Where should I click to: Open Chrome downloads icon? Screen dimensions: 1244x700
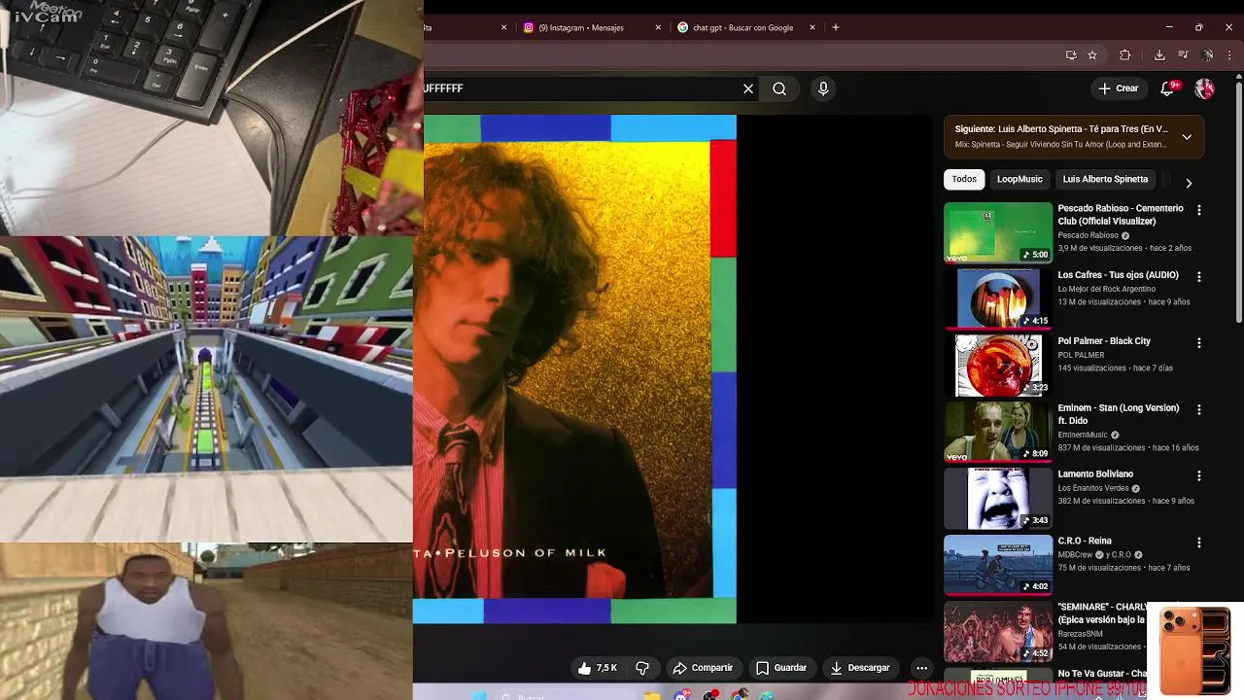tap(1159, 55)
